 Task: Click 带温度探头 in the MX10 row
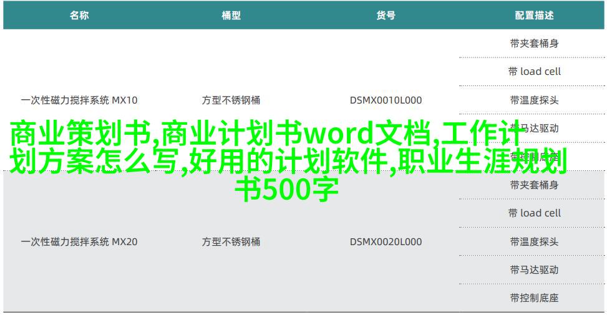point(533,100)
